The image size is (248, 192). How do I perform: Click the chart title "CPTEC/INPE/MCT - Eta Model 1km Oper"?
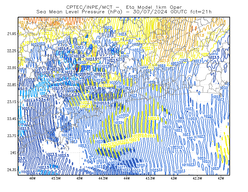click(x=124, y=7)
